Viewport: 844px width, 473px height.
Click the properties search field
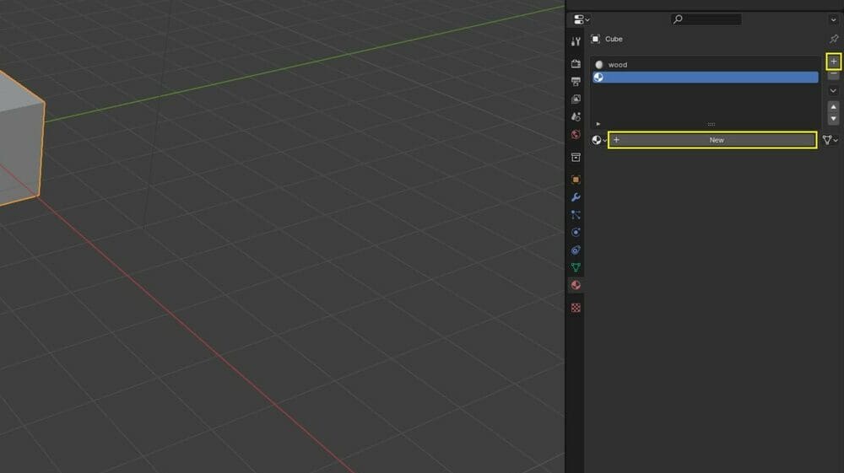coord(706,19)
